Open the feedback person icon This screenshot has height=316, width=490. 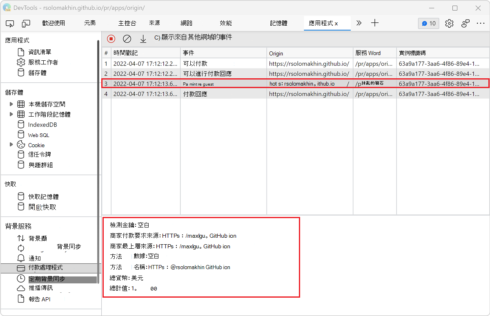click(x=465, y=23)
